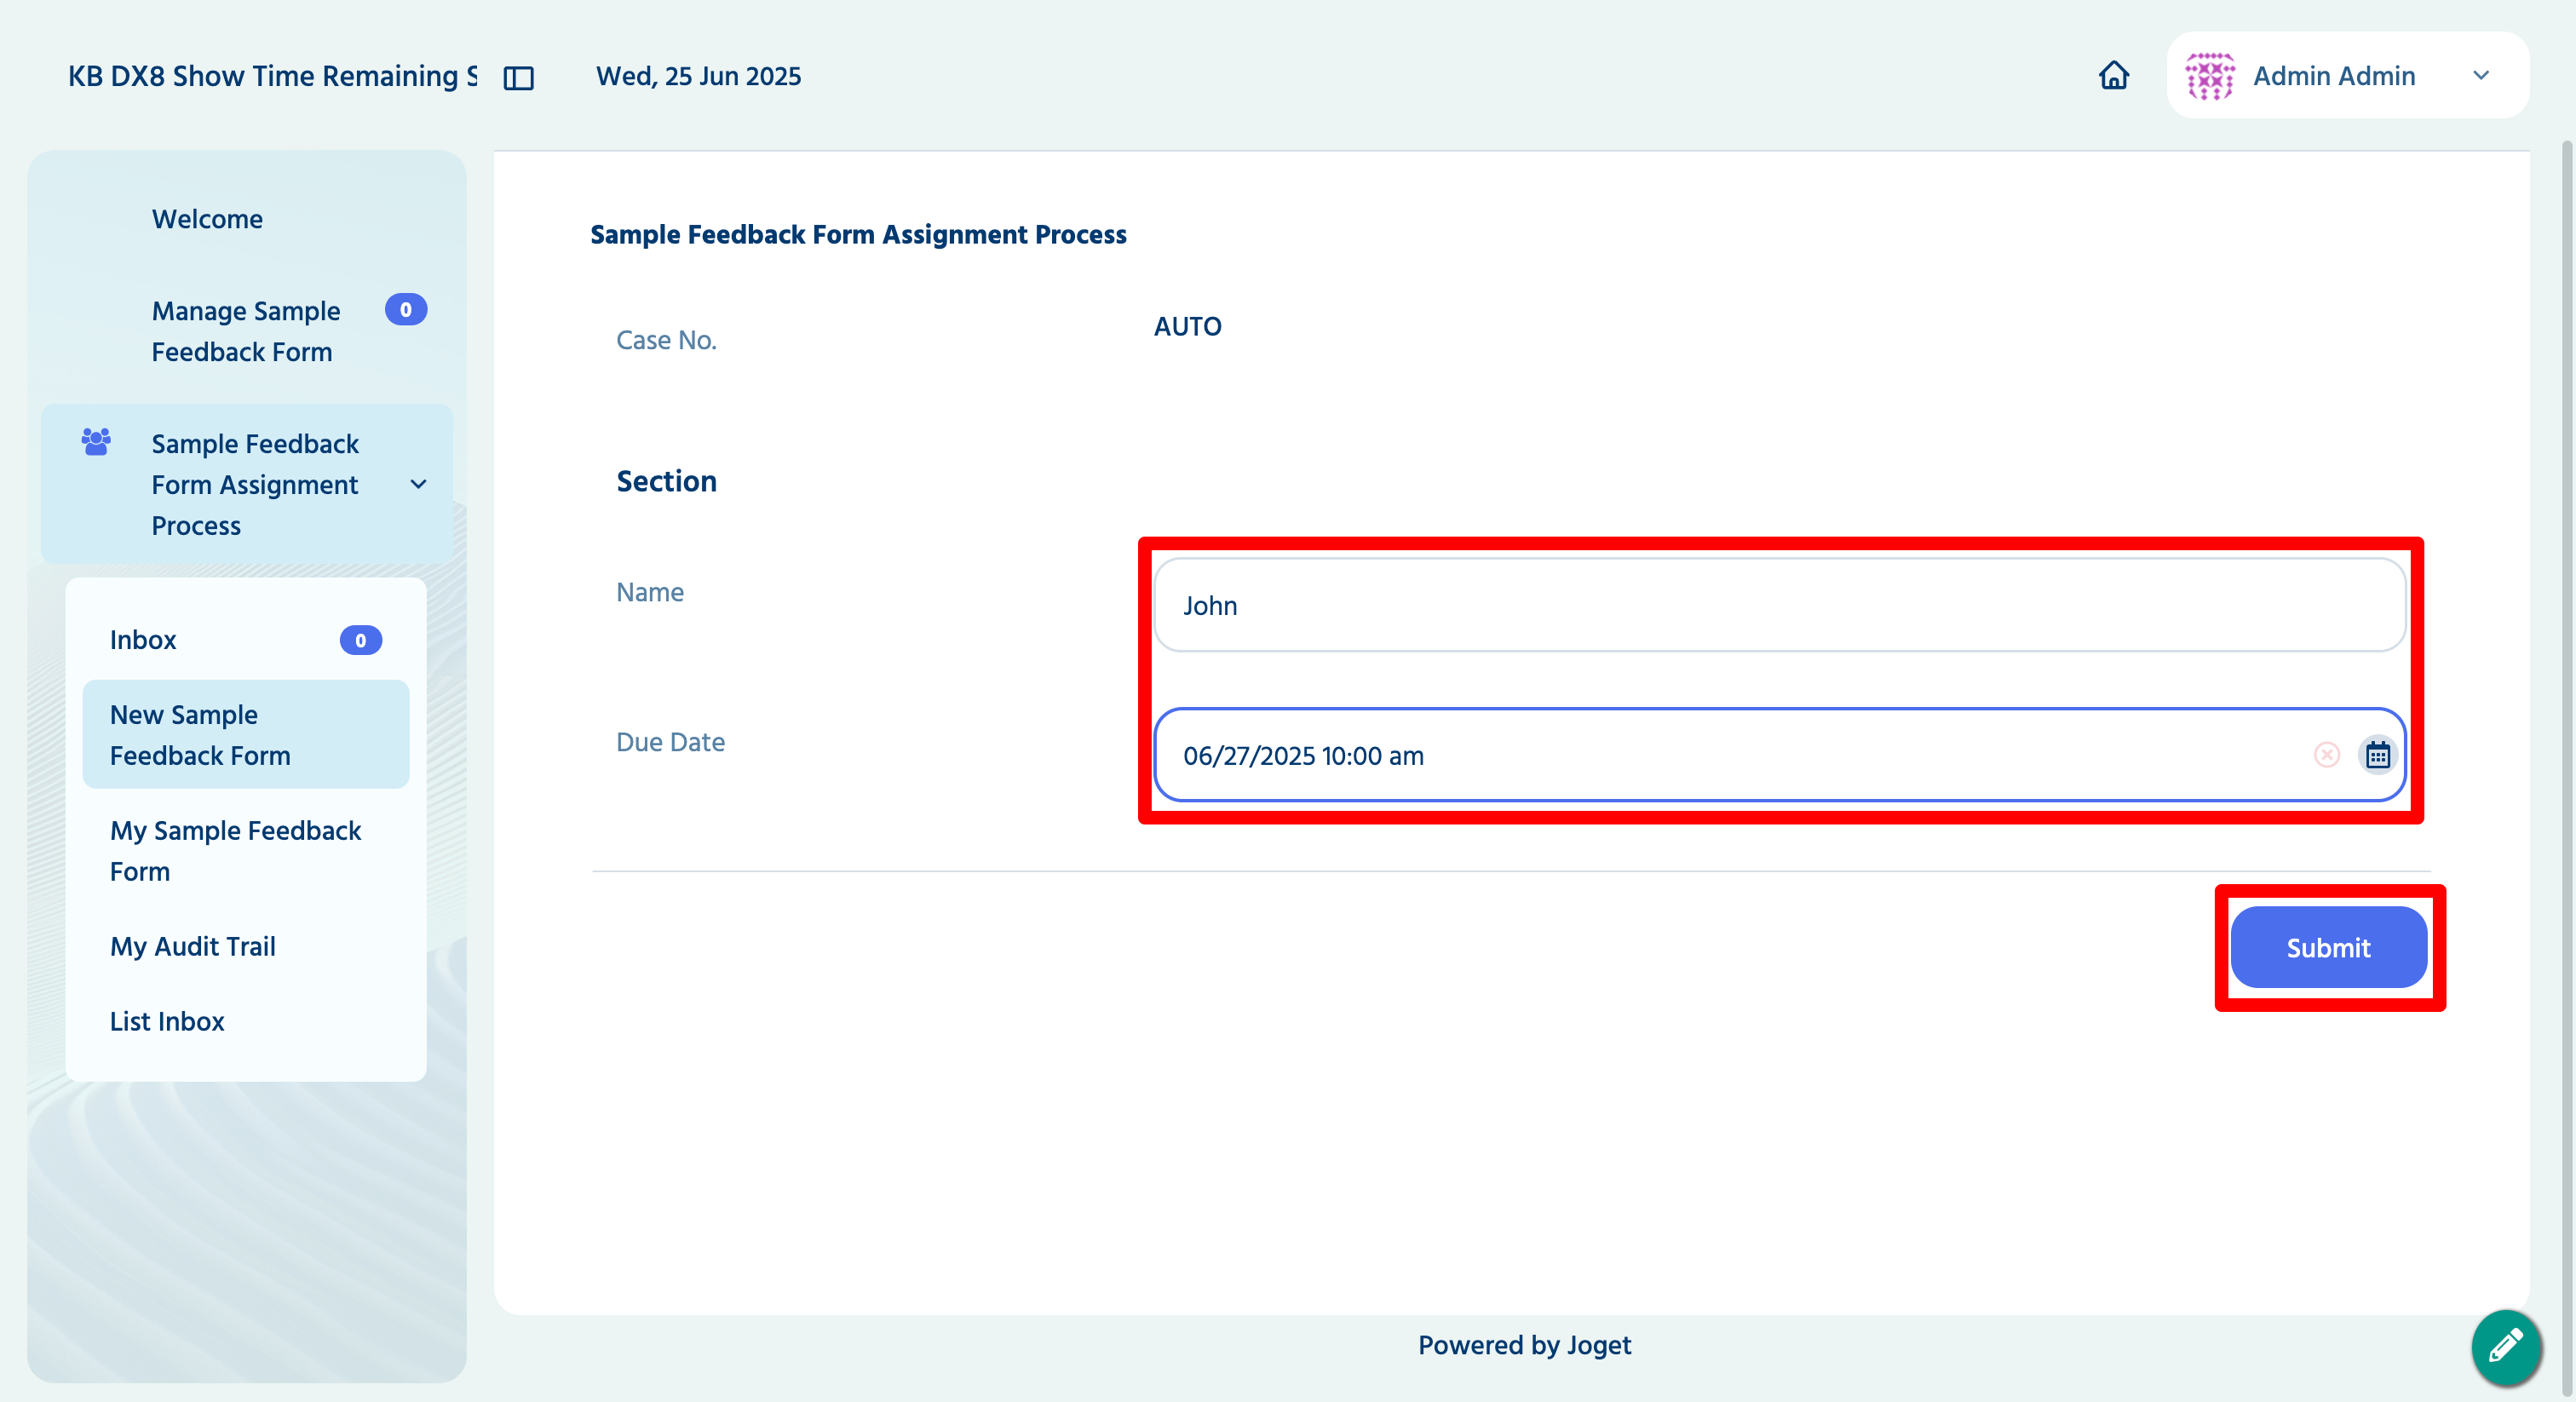
Task: Click the Name input field
Action: click(x=1779, y=605)
